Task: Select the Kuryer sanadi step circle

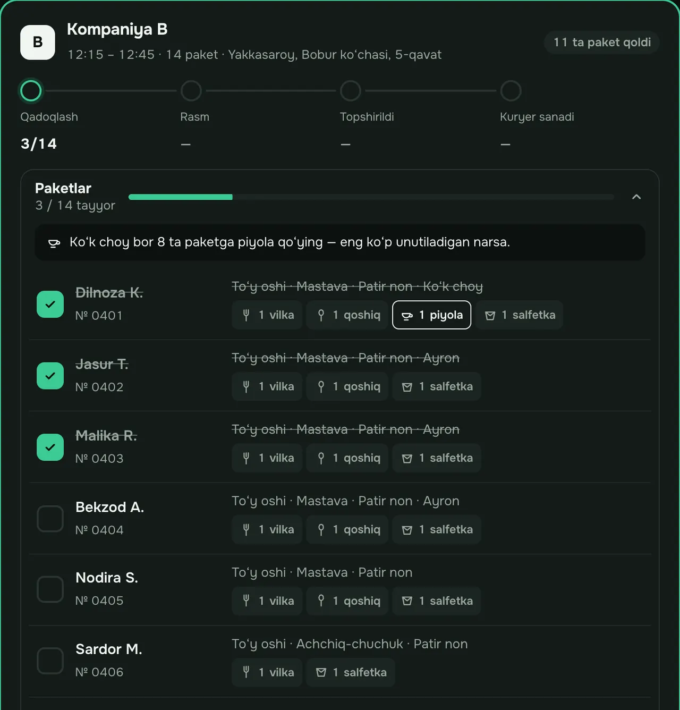Action: coord(511,91)
